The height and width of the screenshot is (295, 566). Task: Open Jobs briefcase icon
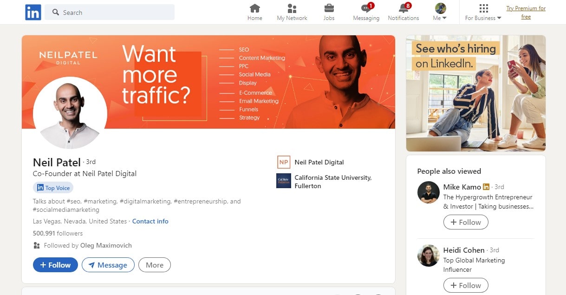point(329,8)
